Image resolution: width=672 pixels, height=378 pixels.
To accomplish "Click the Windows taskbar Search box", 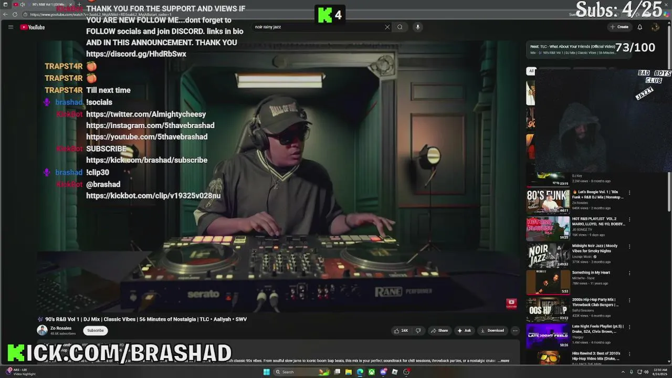I will tap(301, 372).
